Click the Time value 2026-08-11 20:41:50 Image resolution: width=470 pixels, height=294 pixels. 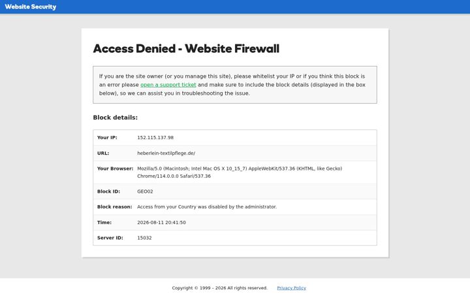click(162, 223)
